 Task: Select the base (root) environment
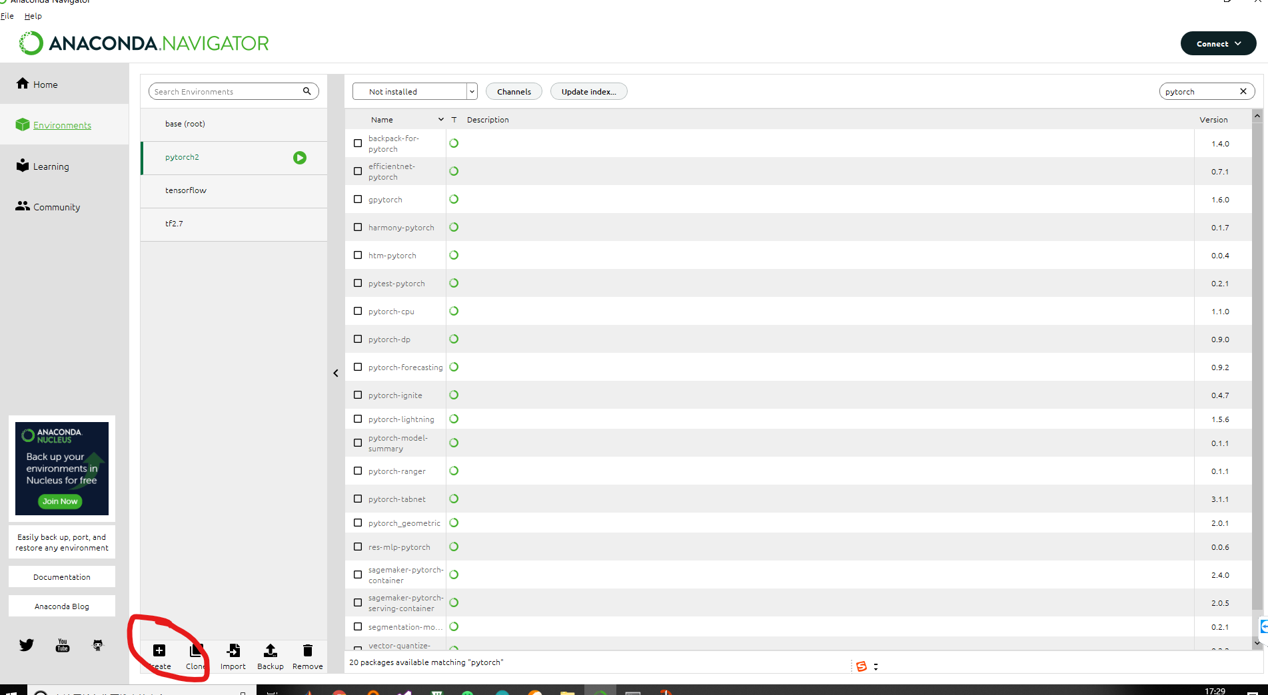pos(234,124)
